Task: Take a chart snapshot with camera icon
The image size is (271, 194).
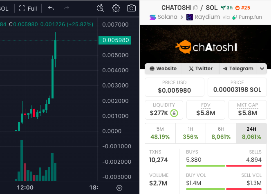Action: pos(131,8)
